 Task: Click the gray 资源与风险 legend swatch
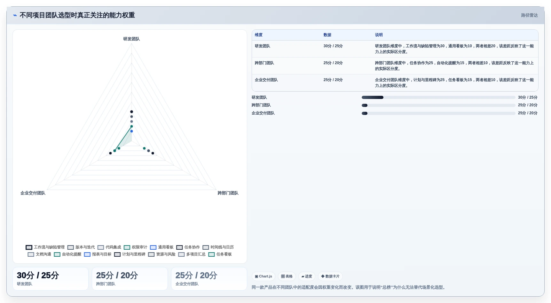[151, 254]
